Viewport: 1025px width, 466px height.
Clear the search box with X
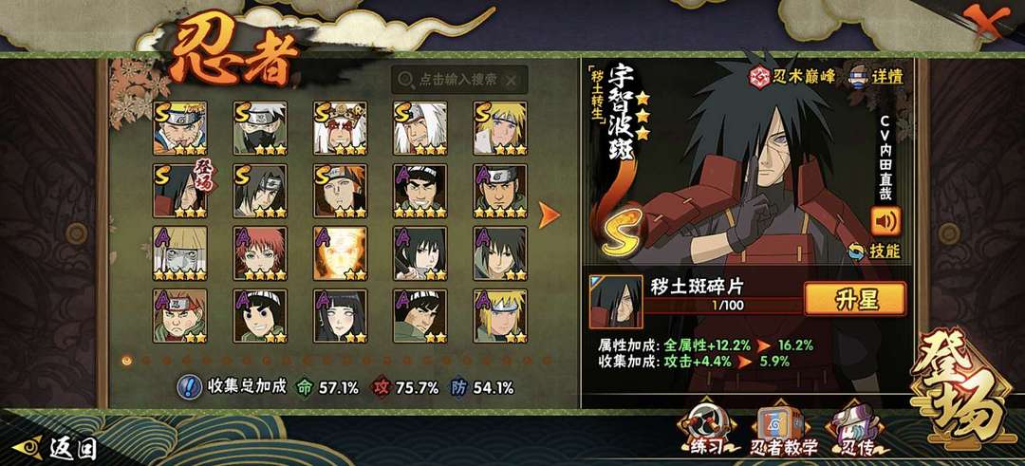coord(512,81)
